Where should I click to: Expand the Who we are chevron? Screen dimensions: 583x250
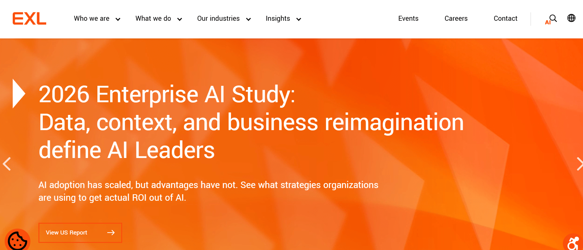pyautogui.click(x=118, y=19)
